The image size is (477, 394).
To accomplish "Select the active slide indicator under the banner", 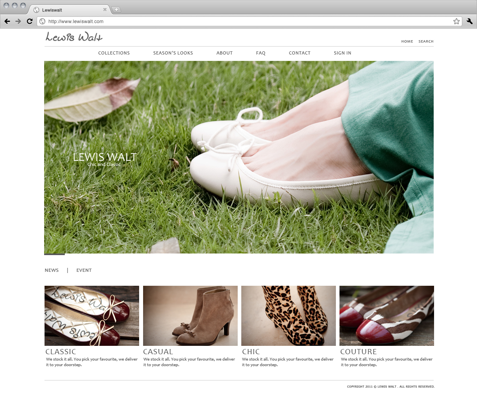I will (x=54, y=254).
